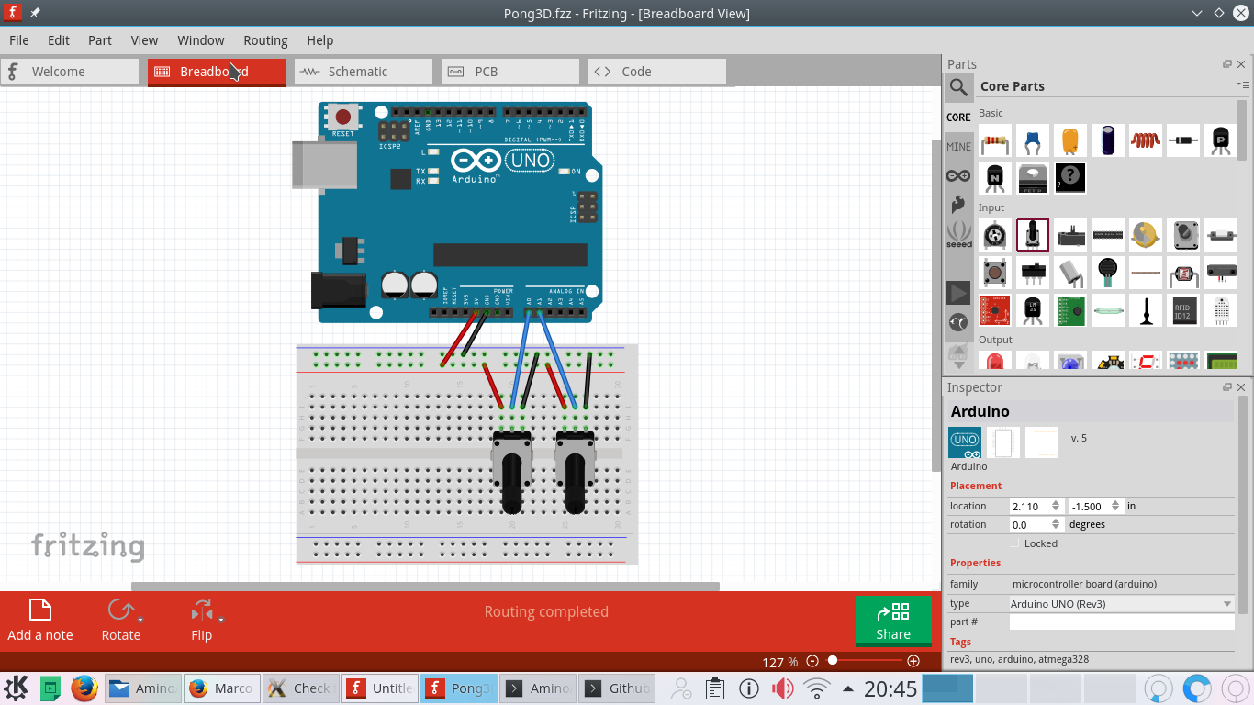Select the red LED in Output
Image resolution: width=1254 pixels, height=705 pixels.
(995, 361)
